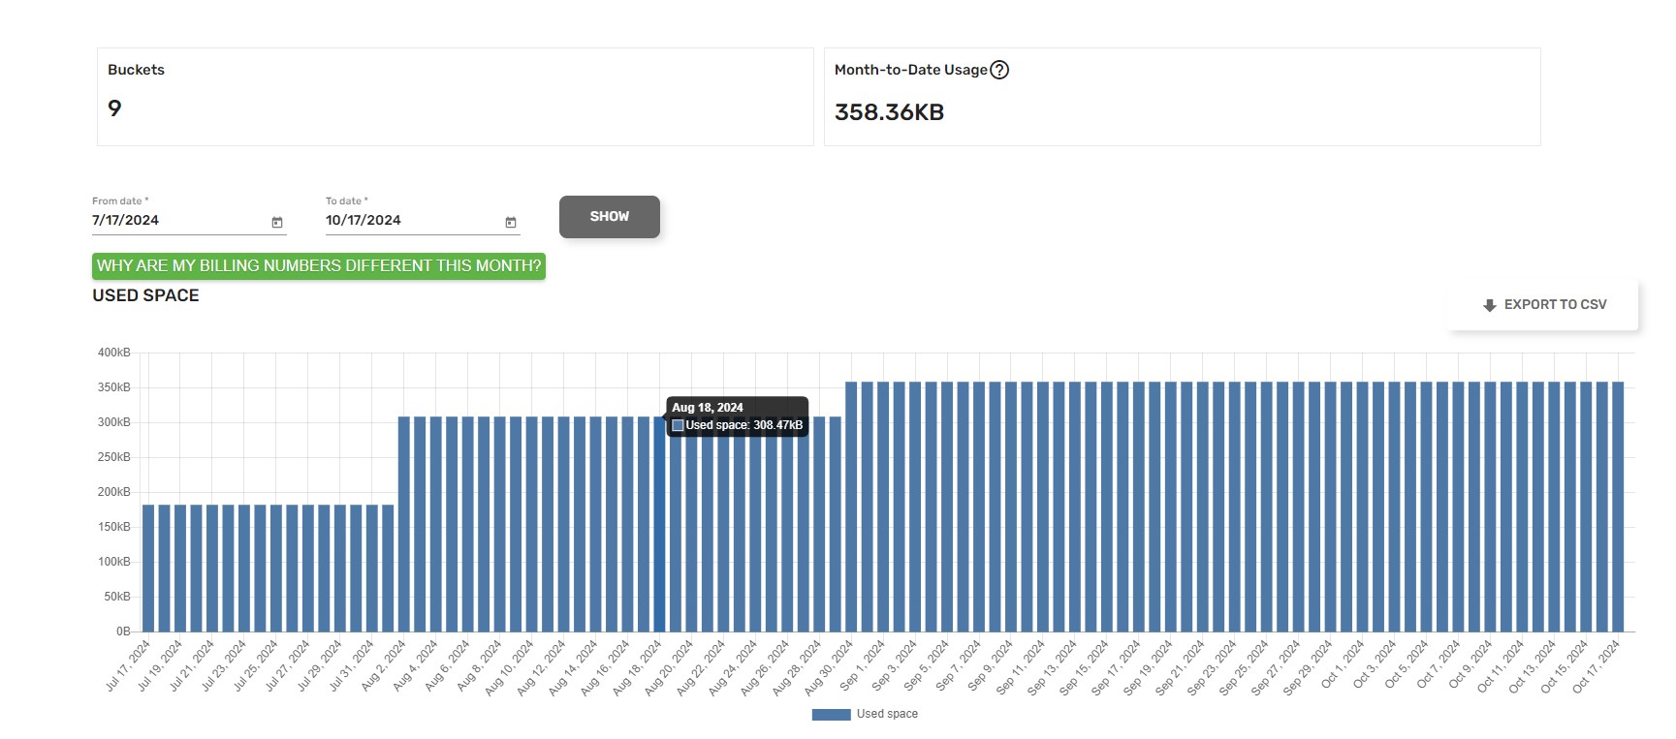The height and width of the screenshot is (739, 1676).
Task: Click the Aug 18 used space tooltip
Action: click(737, 416)
